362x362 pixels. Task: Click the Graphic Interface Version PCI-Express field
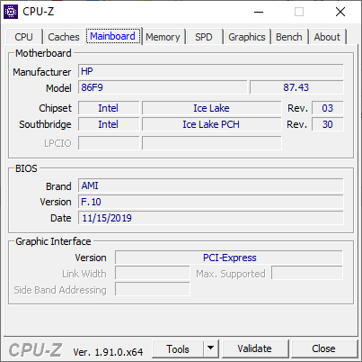point(229,258)
